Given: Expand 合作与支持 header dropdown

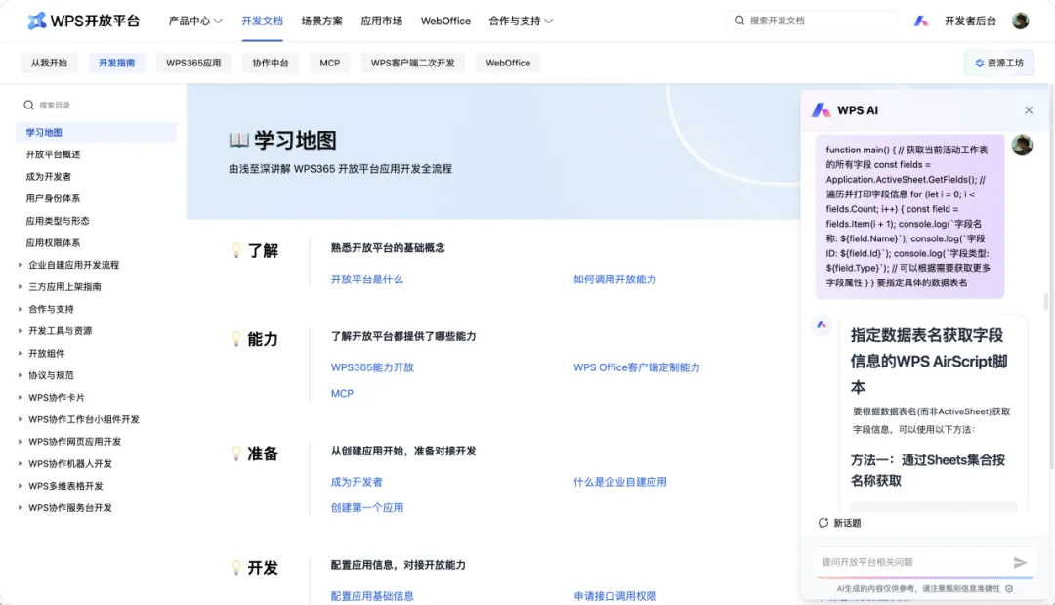Looking at the screenshot, I should [521, 21].
